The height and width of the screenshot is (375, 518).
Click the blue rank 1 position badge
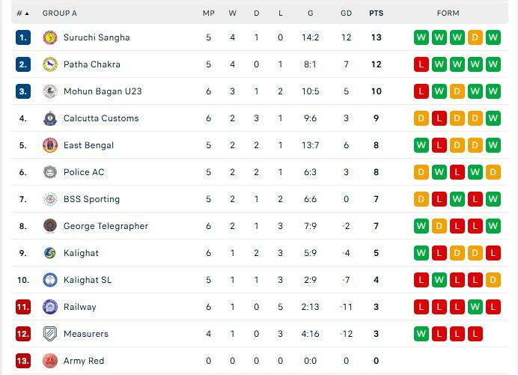coord(23,37)
